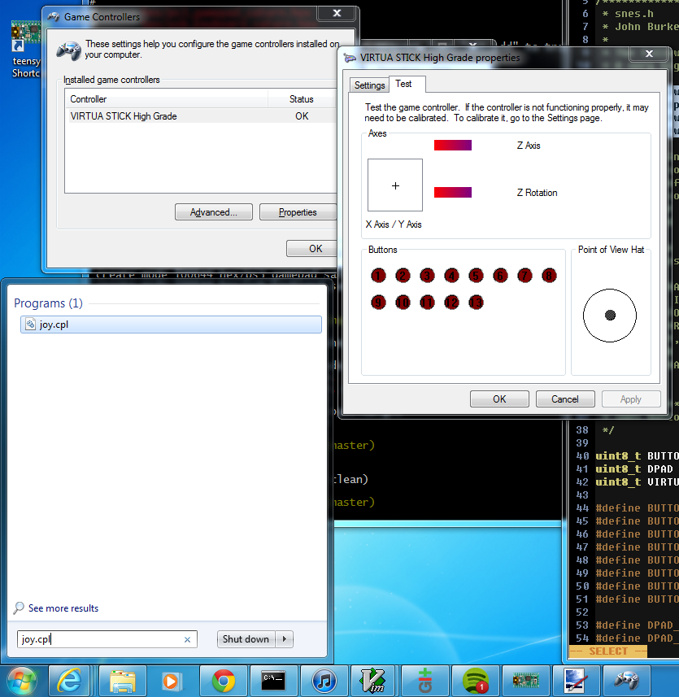Click the Point of View Hat circle

[610, 316]
